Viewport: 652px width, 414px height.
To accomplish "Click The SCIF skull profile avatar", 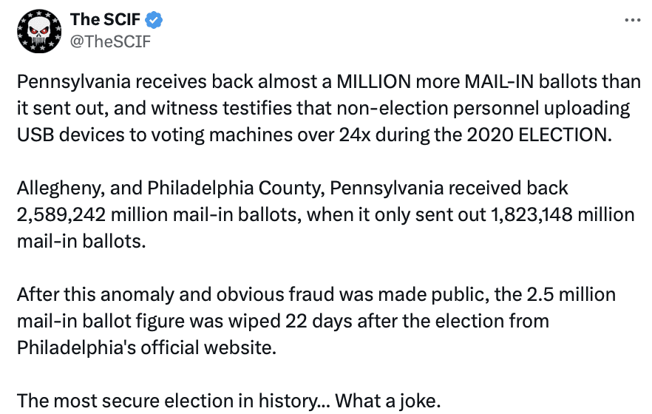I will point(38,30).
